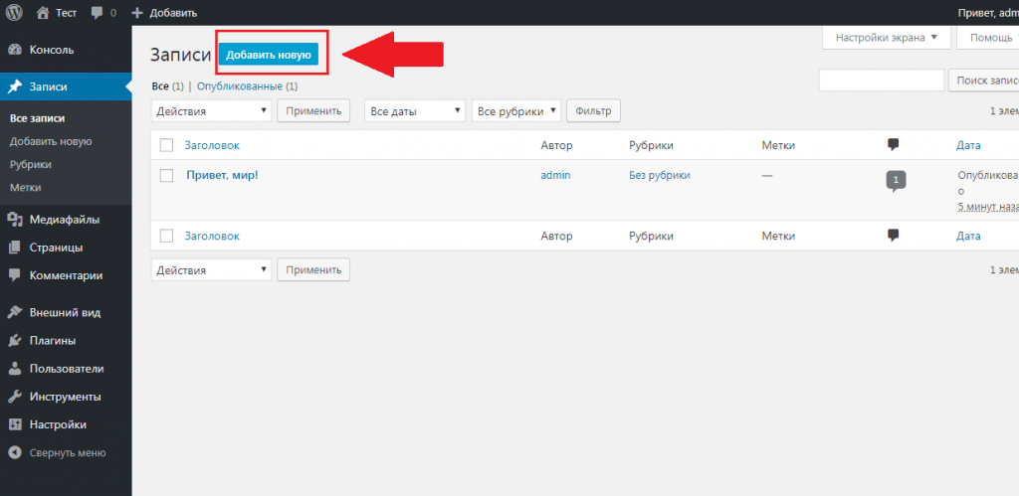Click the top Применить button

point(313,110)
